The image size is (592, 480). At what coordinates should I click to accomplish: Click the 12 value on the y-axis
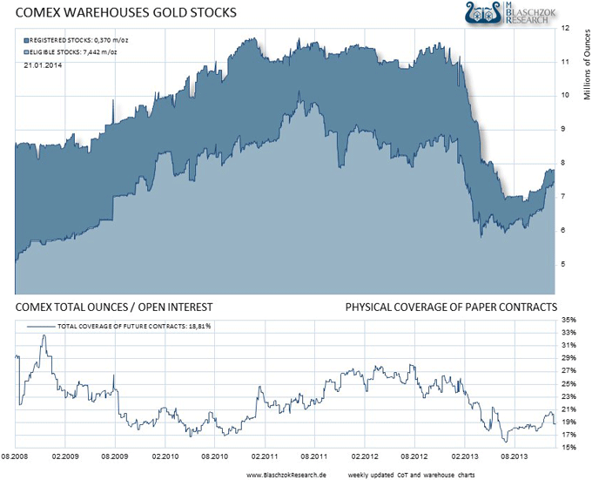click(565, 28)
